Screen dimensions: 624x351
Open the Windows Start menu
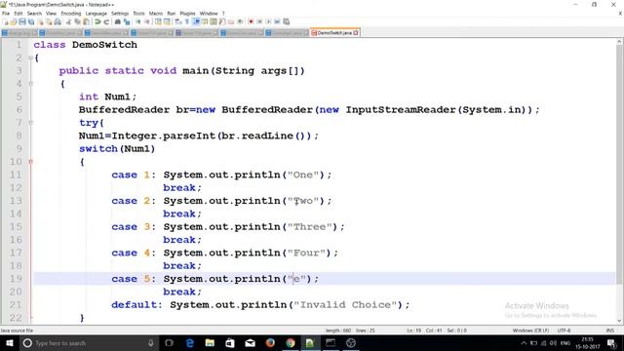9,342
